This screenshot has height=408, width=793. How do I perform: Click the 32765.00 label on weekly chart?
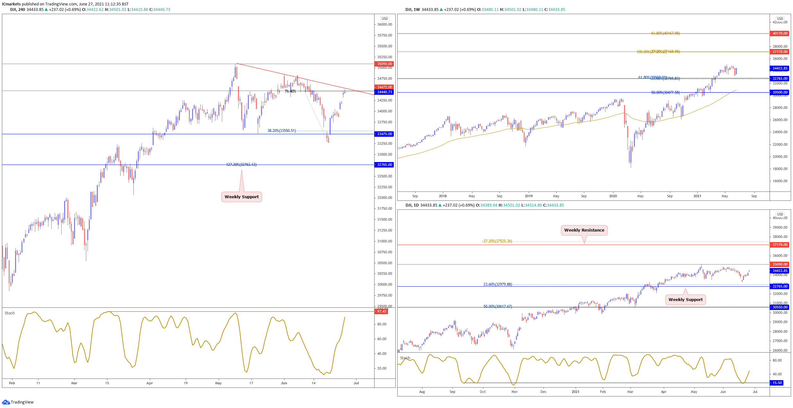pyautogui.click(x=780, y=78)
